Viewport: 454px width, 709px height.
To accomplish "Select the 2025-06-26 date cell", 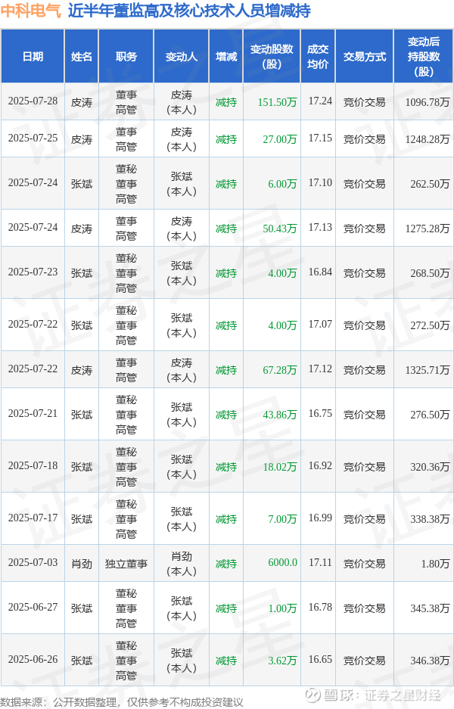I will click(33, 660).
